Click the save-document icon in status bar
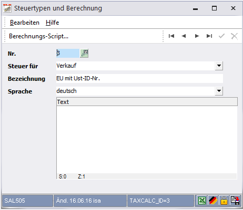This screenshot has height=210, width=243. tap(235, 200)
